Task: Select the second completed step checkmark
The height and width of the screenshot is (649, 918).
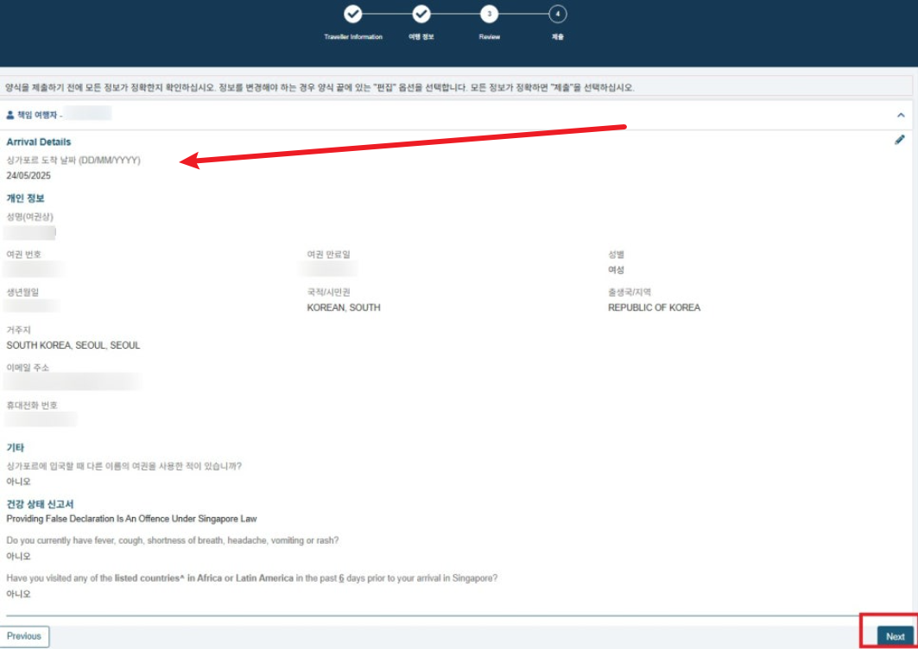Action: 421,14
